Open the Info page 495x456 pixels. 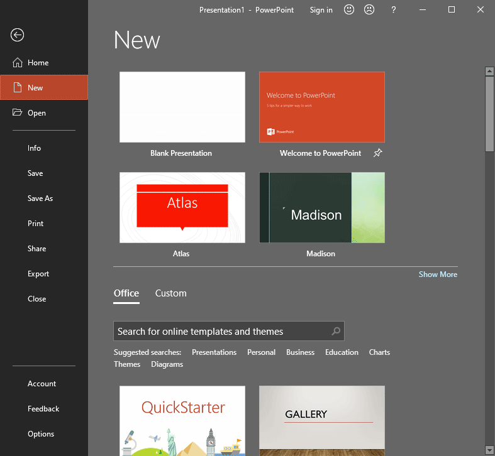34,148
